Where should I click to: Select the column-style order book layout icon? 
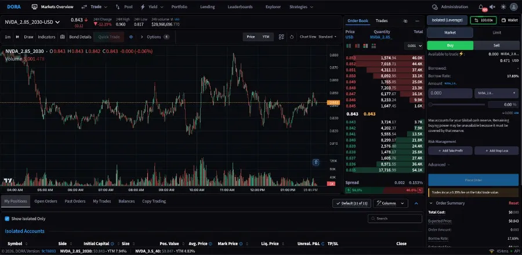[374, 46]
